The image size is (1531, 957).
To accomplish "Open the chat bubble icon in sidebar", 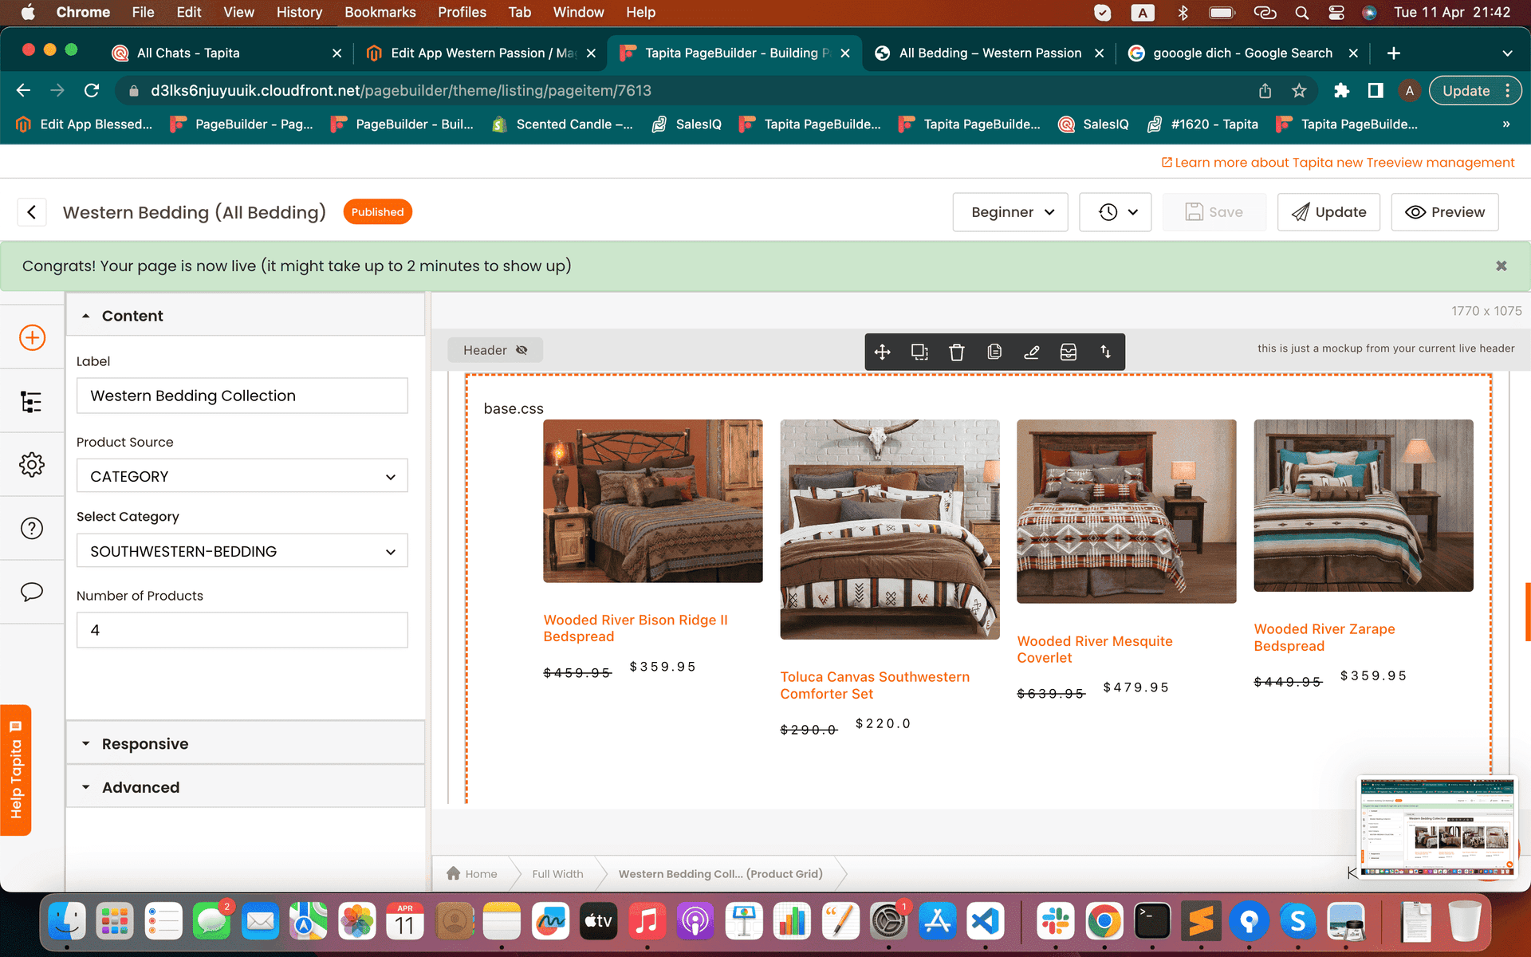I will (32, 592).
